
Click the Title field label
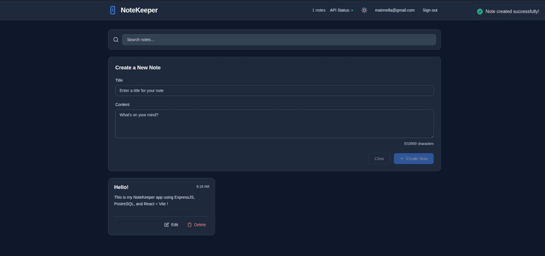[x=119, y=80]
